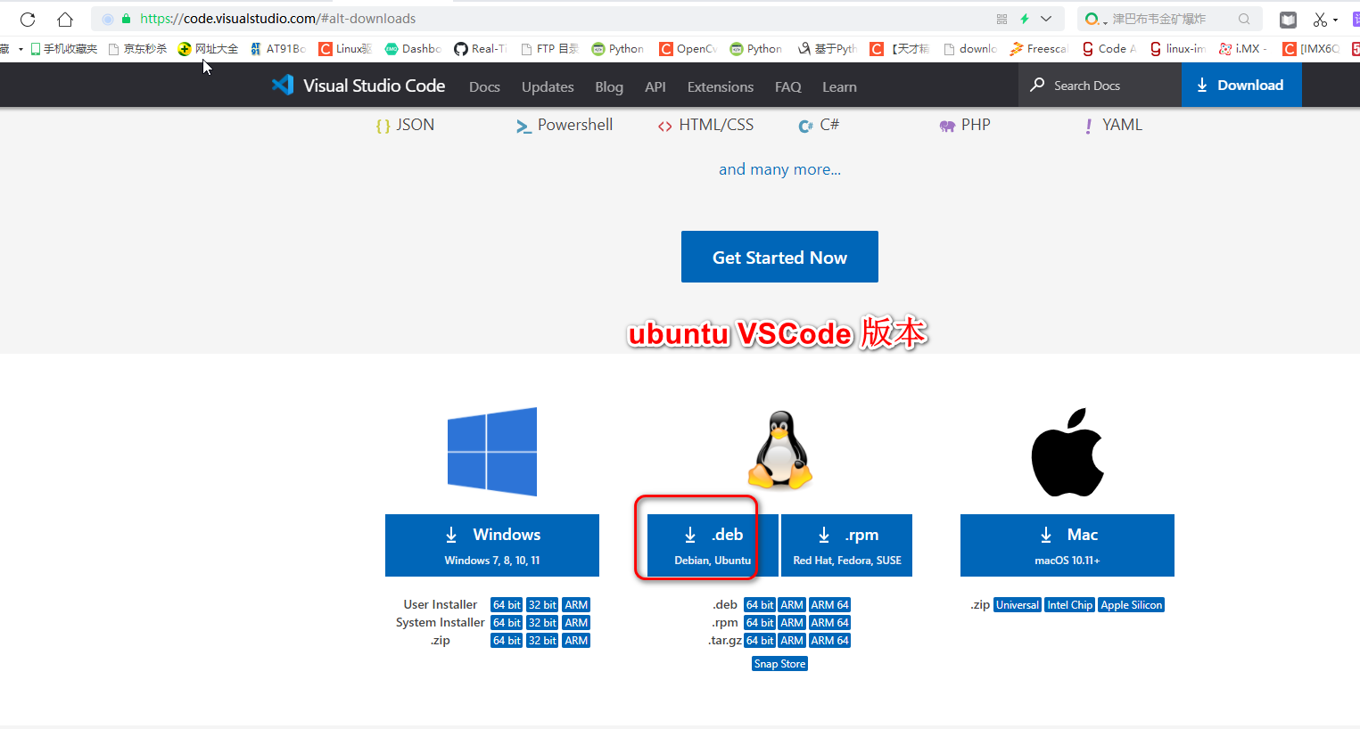Click the Get Started Now button

tap(779, 257)
